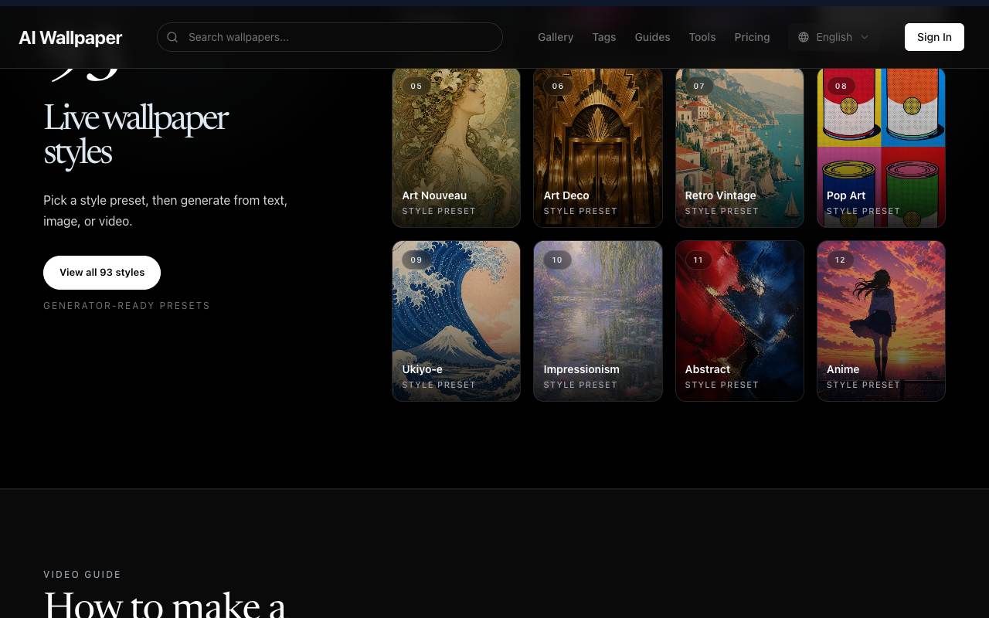Click View all 93 styles button
The height and width of the screenshot is (618, 989).
102,273
